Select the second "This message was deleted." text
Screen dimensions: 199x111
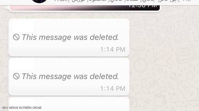coord(70,76)
